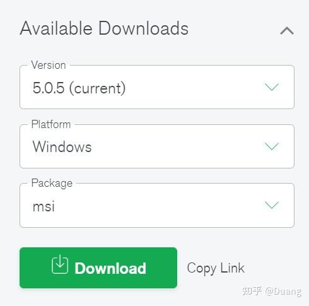309x306 pixels.
Task: Click the teal chevron in Package box
Action: 272,205
